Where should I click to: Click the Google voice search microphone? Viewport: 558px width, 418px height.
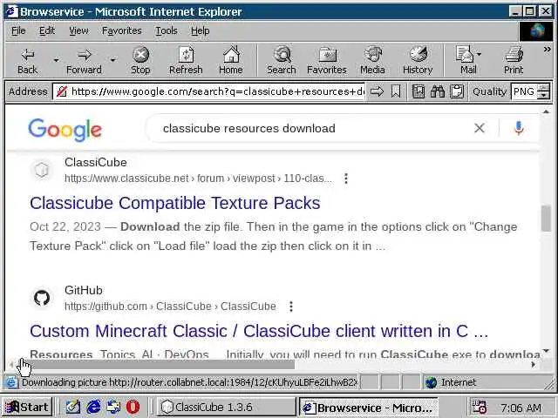[519, 128]
